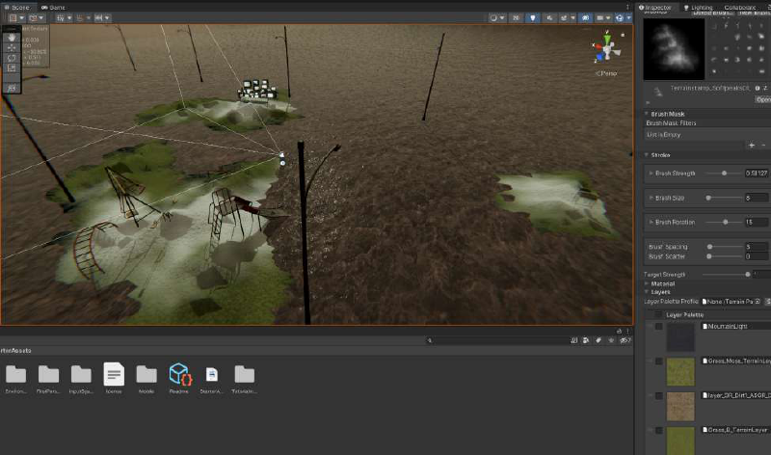Select the Scale tool in scene toolbar
This screenshot has width=771, height=455.
(11, 67)
